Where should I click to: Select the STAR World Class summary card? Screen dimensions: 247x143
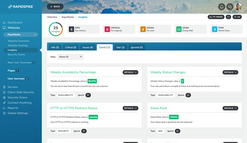pos(226,29)
